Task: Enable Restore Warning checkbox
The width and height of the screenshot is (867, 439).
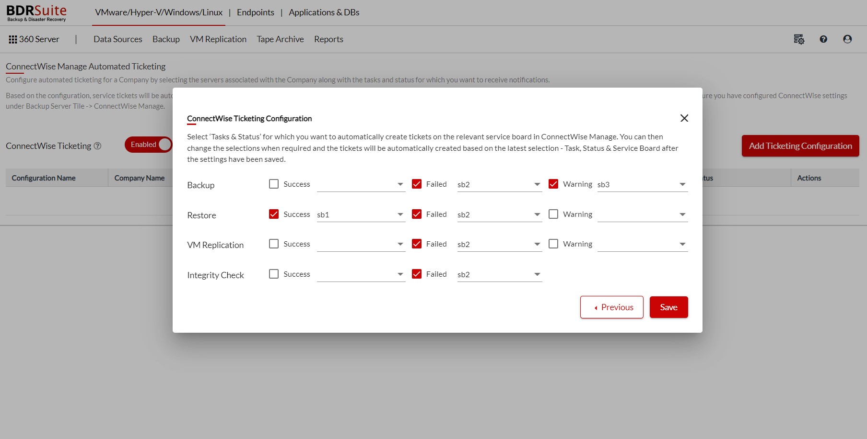Action: [x=553, y=214]
